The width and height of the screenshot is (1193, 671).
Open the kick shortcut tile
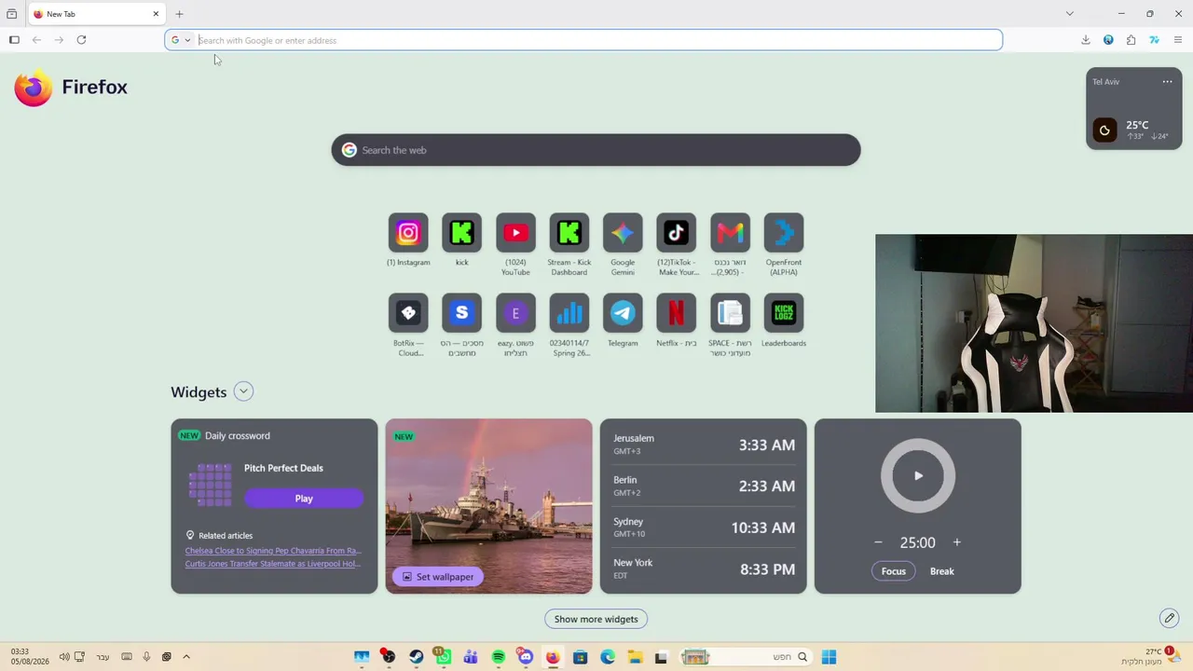tap(461, 233)
